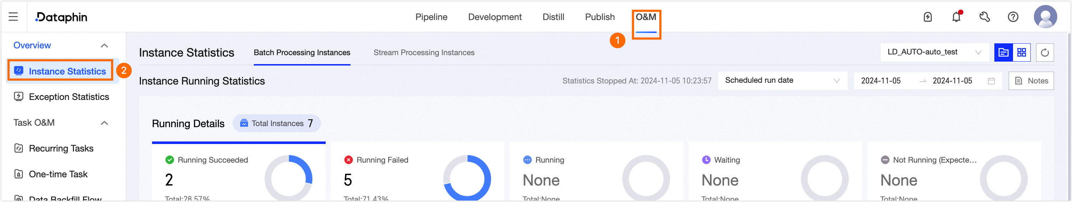This screenshot has height=202, width=1072.
Task: Click the Total Instances 7 badge
Action: click(x=276, y=123)
